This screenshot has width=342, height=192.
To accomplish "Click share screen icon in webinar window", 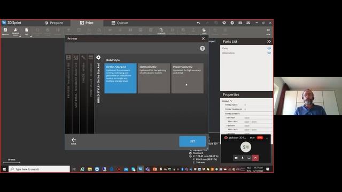I will tap(249, 158).
